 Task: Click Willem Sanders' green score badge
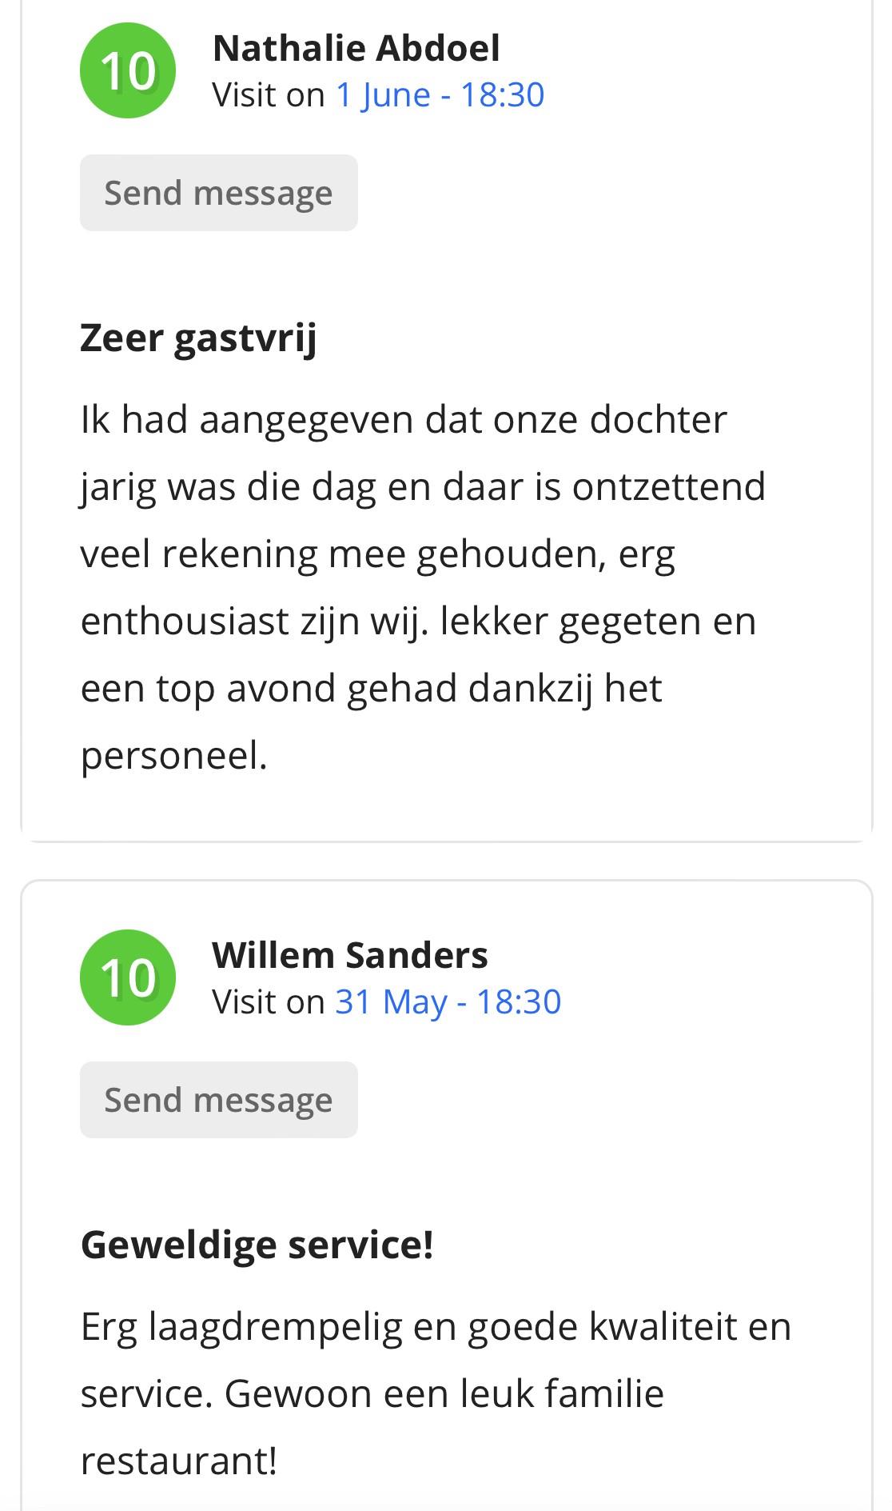(128, 977)
